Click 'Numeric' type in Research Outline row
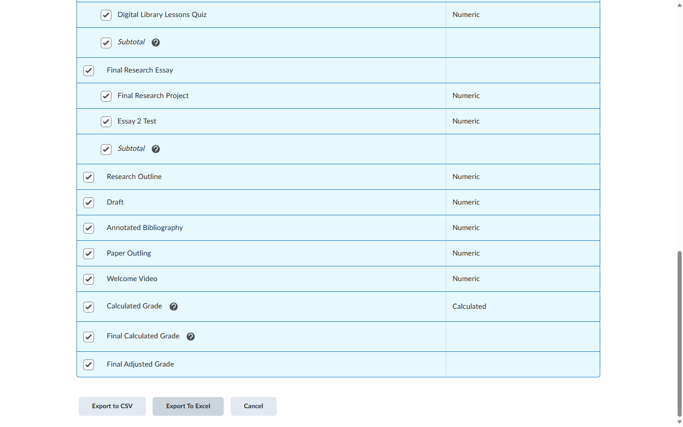683x427 pixels. click(x=466, y=177)
